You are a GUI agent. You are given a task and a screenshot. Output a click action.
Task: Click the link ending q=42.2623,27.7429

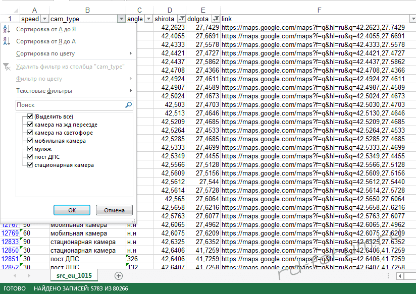pos(314,27)
